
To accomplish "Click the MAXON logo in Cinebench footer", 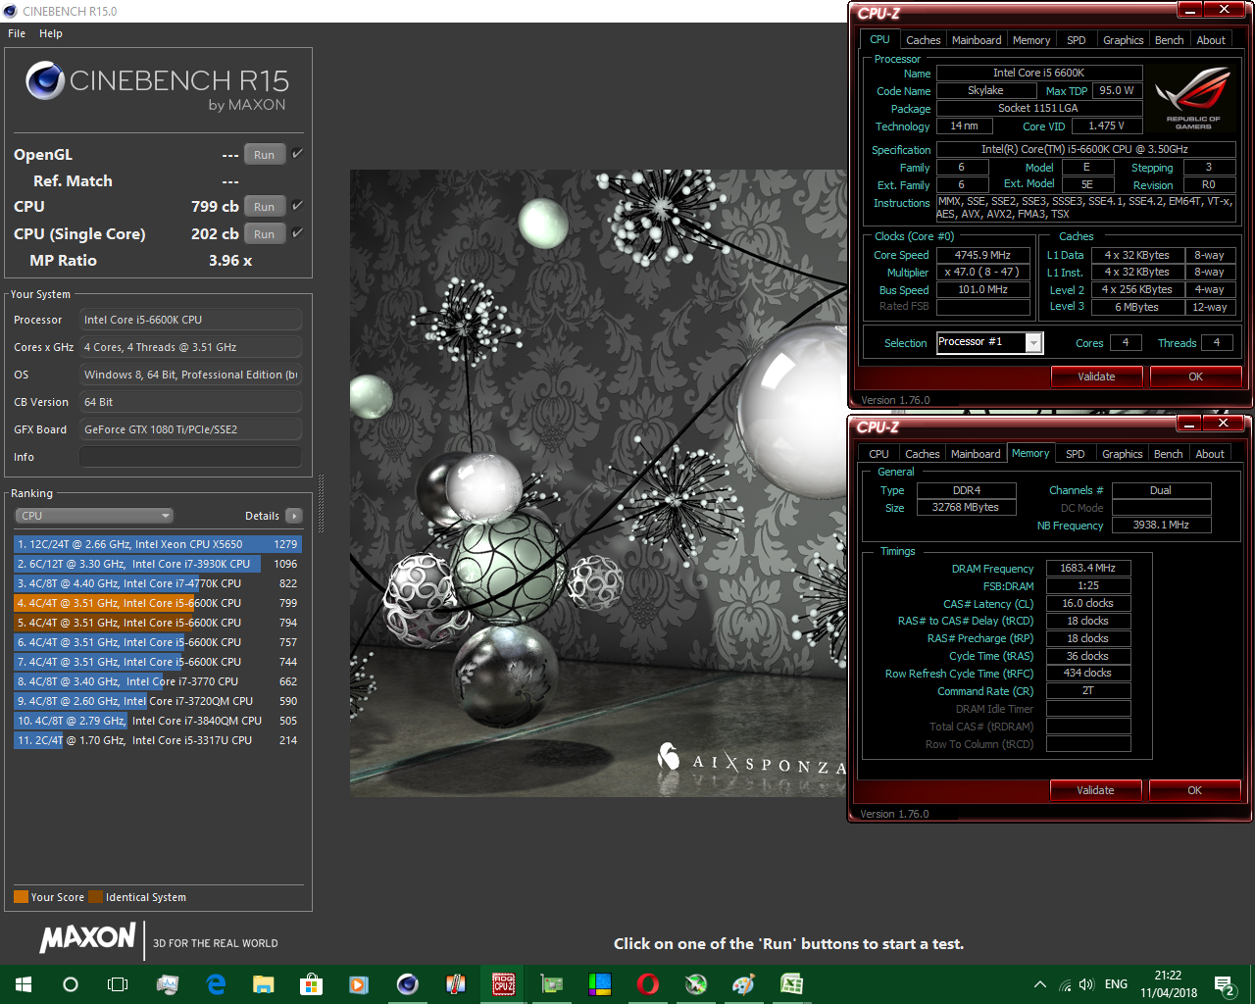I will pyautogui.click(x=87, y=937).
